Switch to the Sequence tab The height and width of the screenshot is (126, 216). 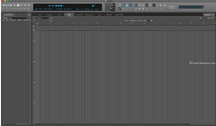(50, 15)
